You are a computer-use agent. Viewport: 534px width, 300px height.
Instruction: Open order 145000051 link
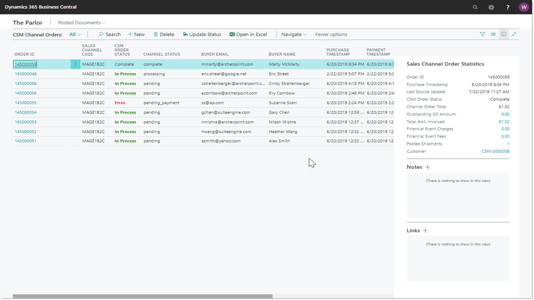click(x=25, y=141)
